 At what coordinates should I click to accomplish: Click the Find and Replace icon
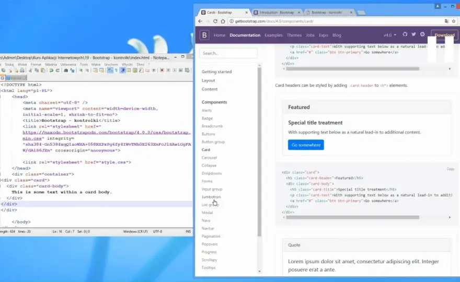(72, 70)
